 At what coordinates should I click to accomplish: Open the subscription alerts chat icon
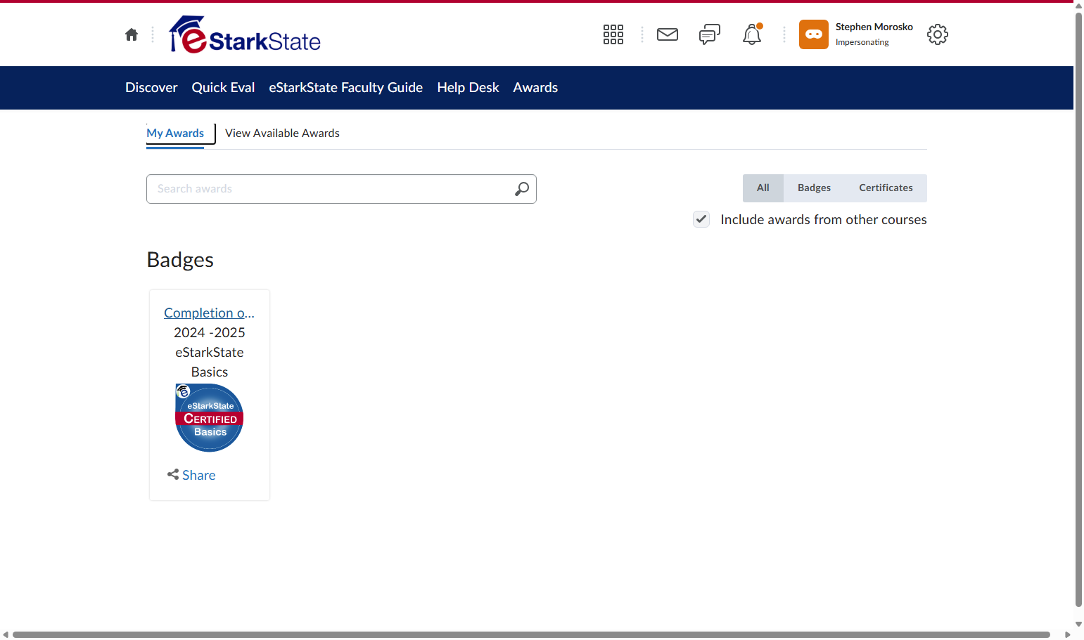(x=710, y=34)
